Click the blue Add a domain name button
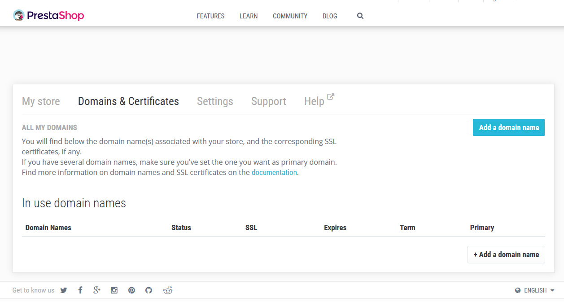Screen dimensions: 564x306 508,127
